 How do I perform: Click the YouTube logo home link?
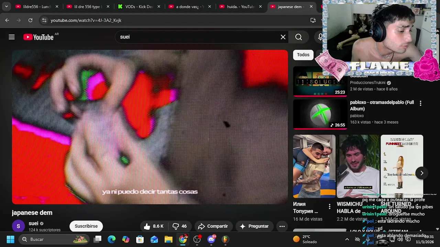[38, 37]
